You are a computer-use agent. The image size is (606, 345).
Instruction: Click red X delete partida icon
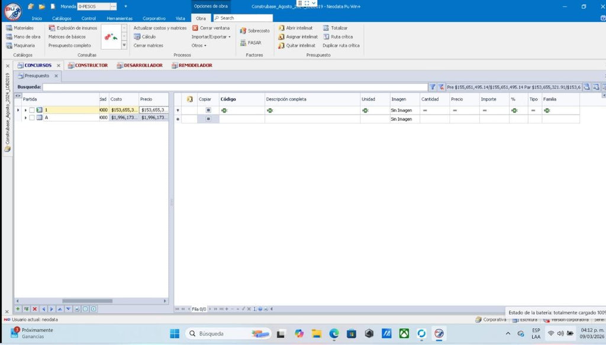(x=35, y=309)
